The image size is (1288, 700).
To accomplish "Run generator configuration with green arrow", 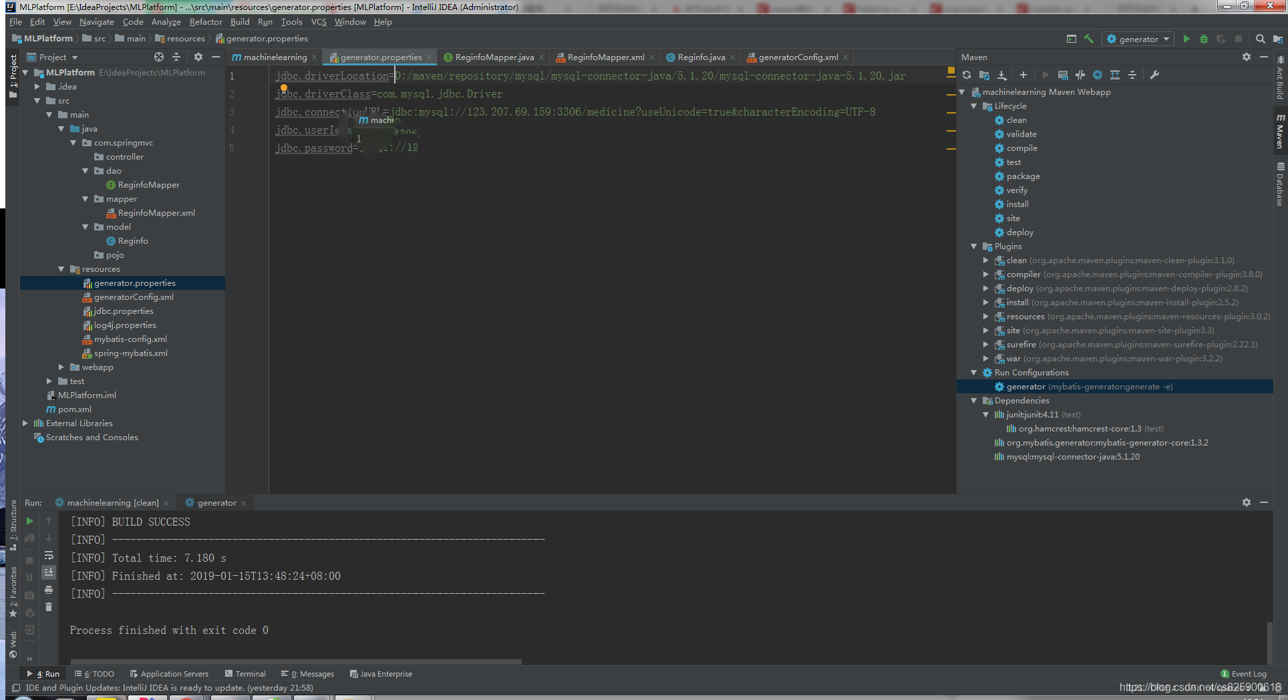I will (x=1186, y=39).
